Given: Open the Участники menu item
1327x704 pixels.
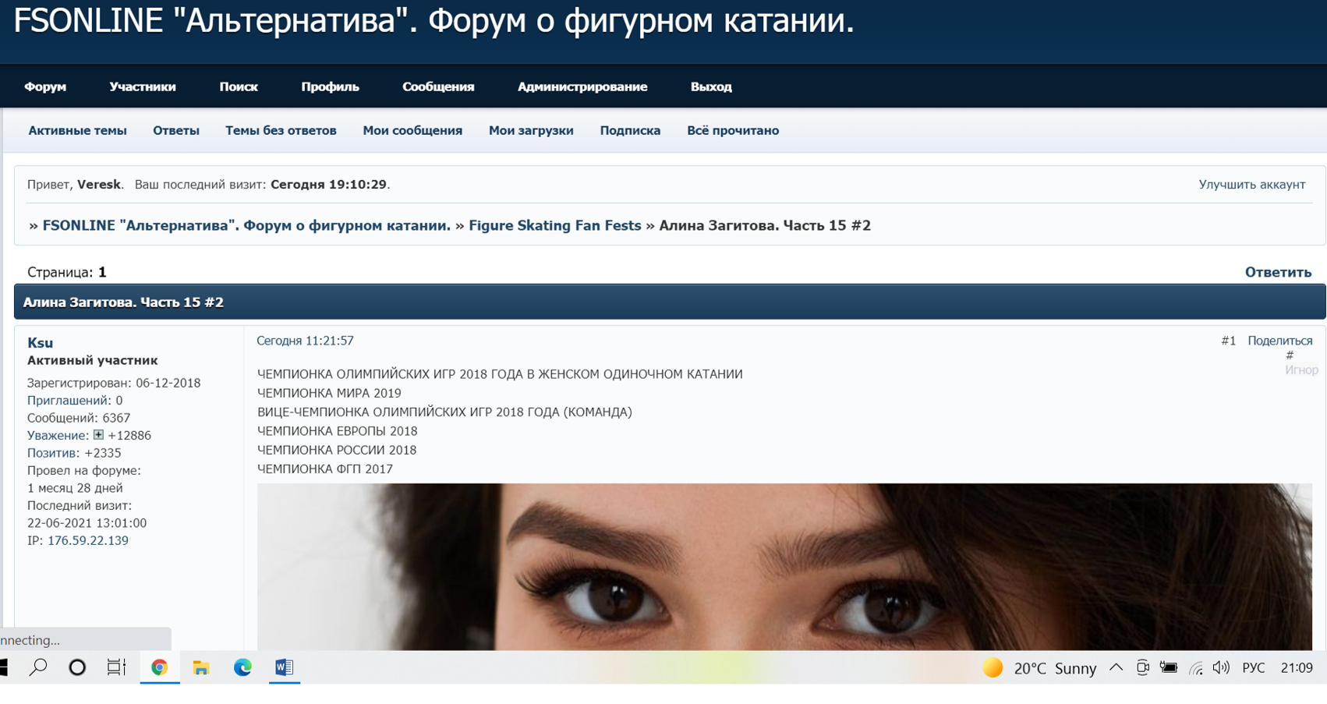Looking at the screenshot, I should 143,87.
